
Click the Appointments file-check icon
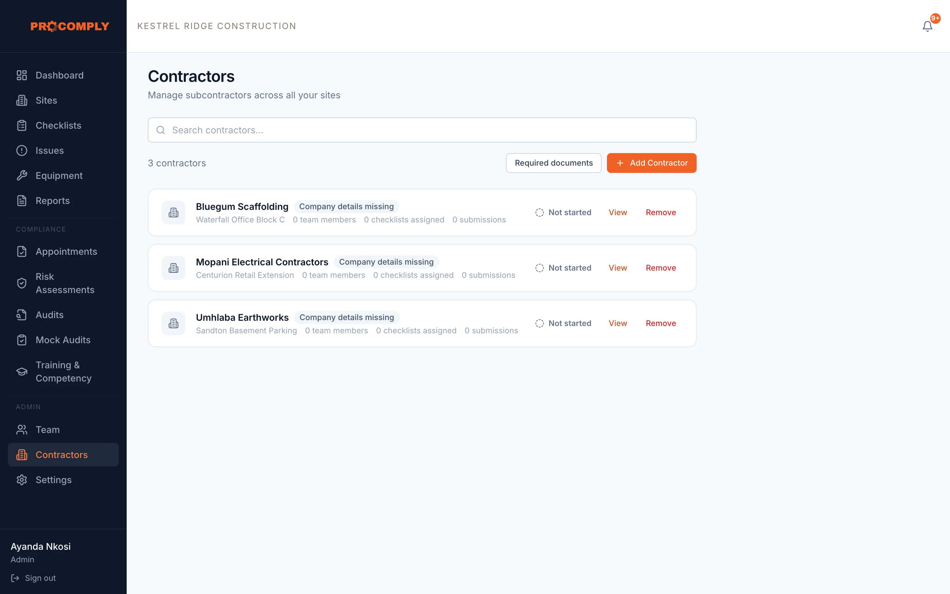click(x=21, y=251)
